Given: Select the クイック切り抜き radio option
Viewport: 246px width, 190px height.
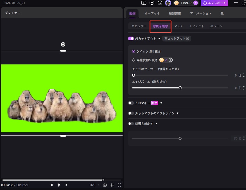Looking at the screenshot, I should (133, 51).
